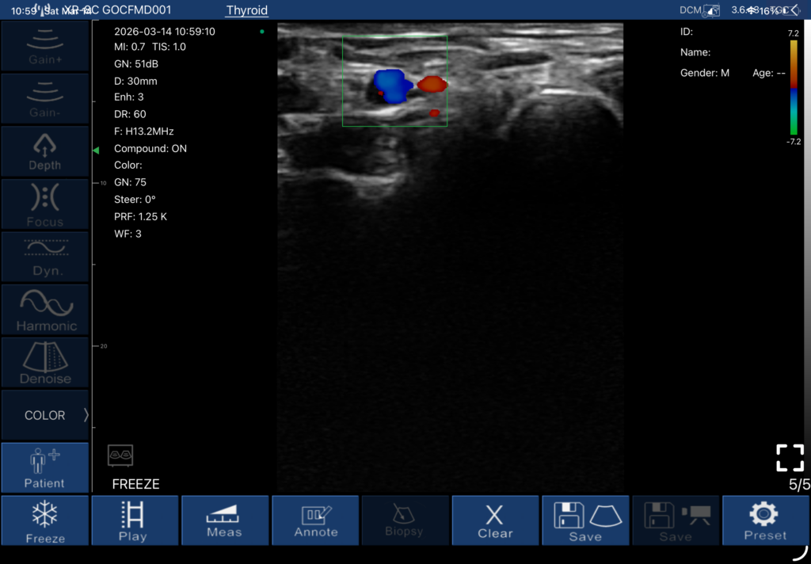
Task: Click the patient ID field
Action: click(687, 32)
